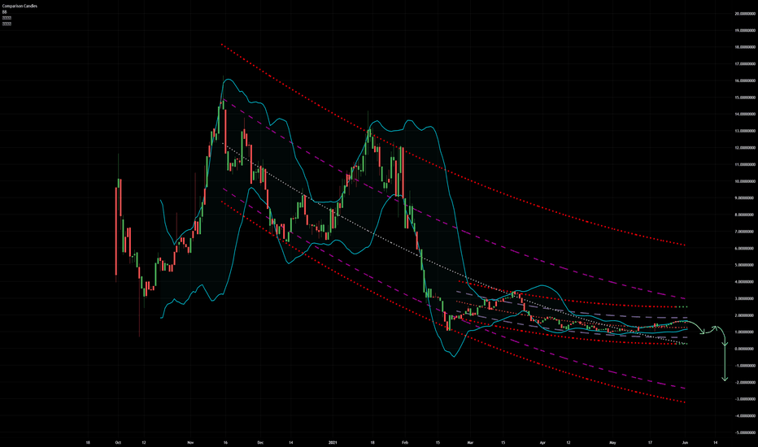Click the 4.00000000 price axis label

coord(746,282)
